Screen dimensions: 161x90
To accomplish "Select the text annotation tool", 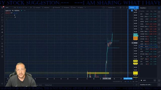I will (2, 23).
